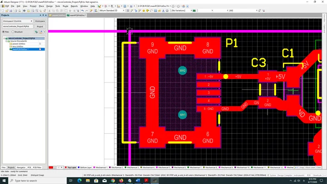Click the Save icon in the toolbar
This screenshot has height=184, width=327.
tap(11, 10)
